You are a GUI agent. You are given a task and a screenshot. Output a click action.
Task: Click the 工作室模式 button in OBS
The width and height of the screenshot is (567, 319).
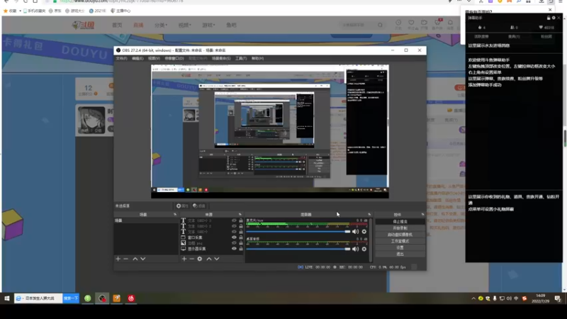pyautogui.click(x=400, y=241)
